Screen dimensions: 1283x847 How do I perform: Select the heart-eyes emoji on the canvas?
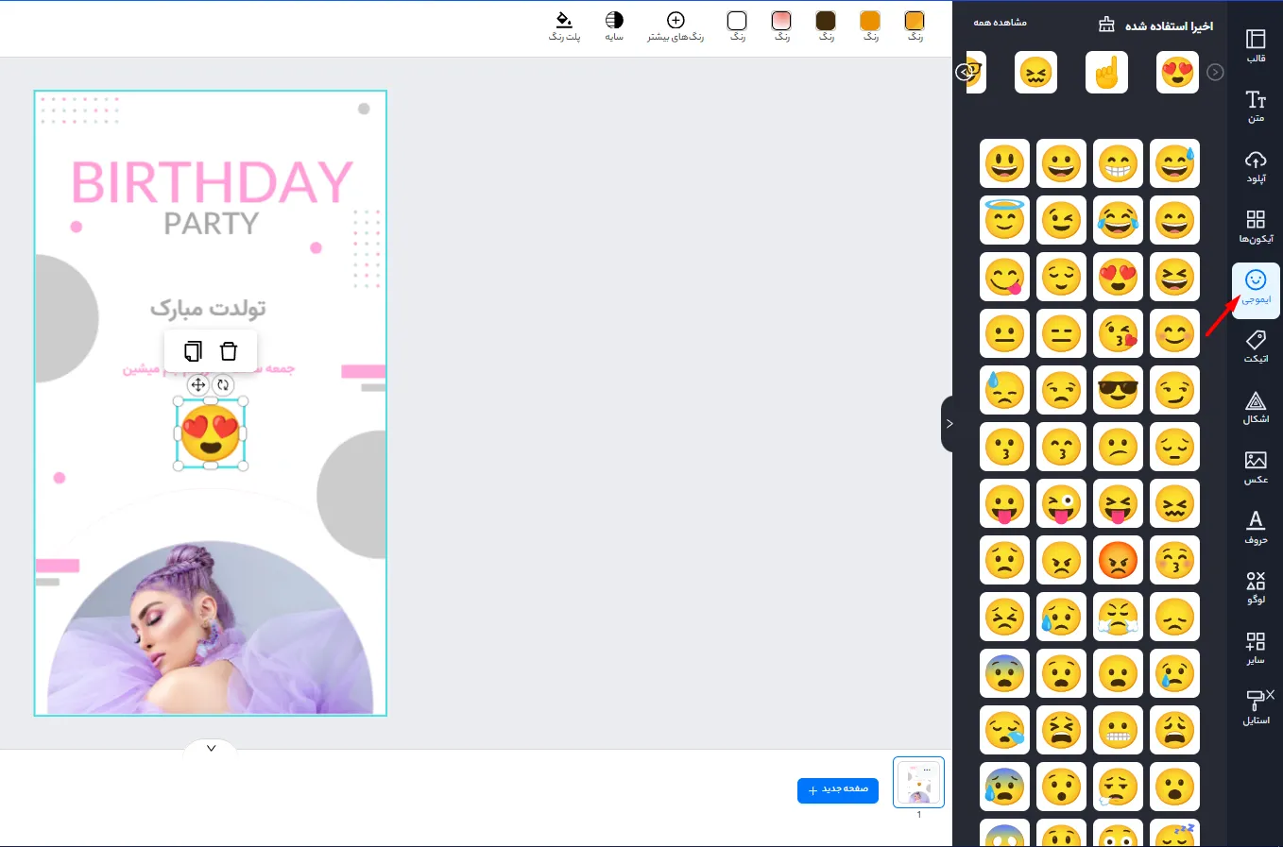click(211, 433)
